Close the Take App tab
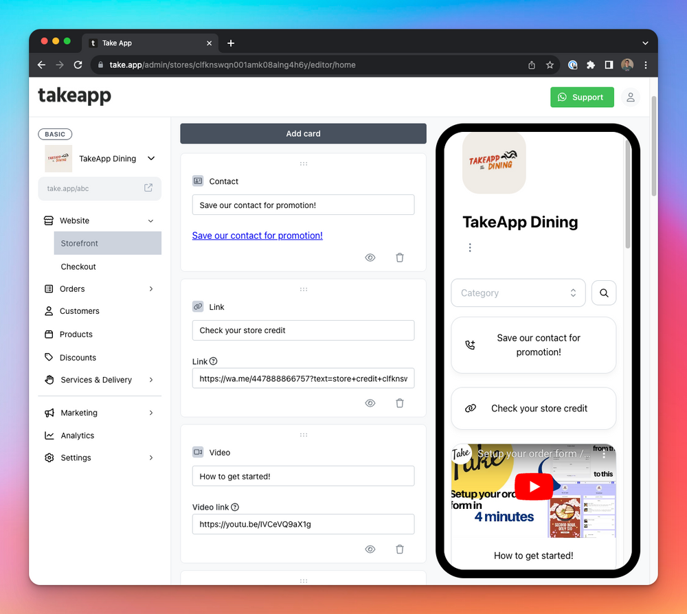Screen dimensions: 687x614 pyautogui.click(x=209, y=43)
